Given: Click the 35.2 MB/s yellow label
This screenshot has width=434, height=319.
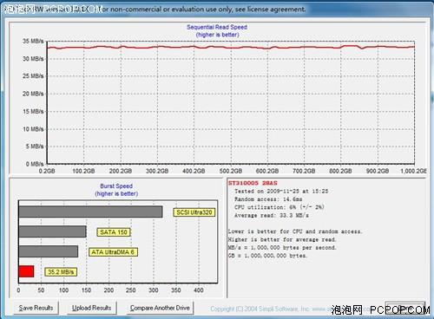Looking at the screenshot, I should (61, 272).
